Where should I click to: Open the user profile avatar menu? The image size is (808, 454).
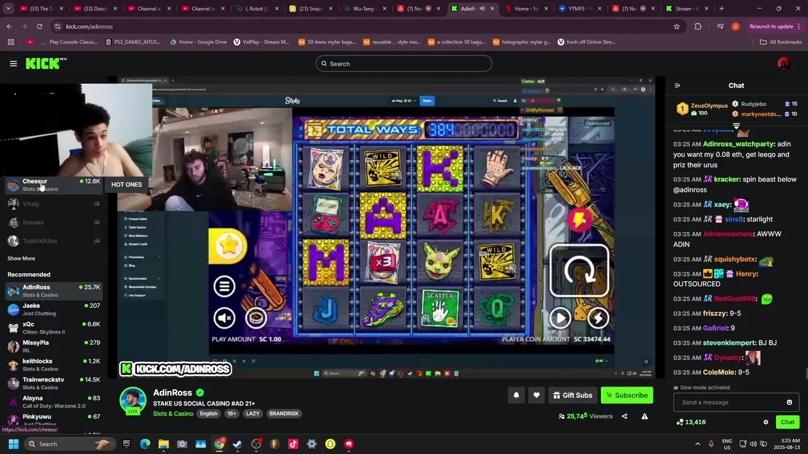point(784,64)
